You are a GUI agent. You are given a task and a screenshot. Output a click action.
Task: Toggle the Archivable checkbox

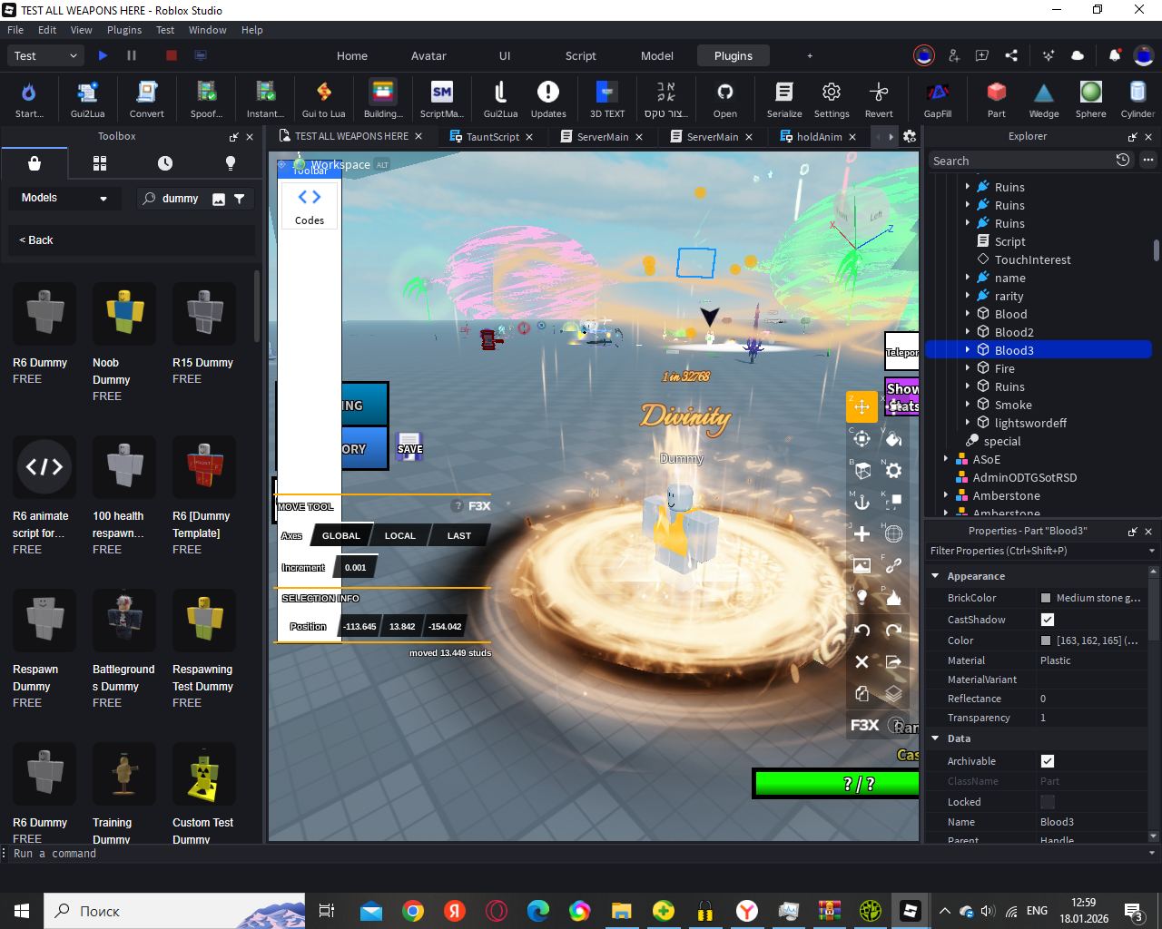(1048, 761)
